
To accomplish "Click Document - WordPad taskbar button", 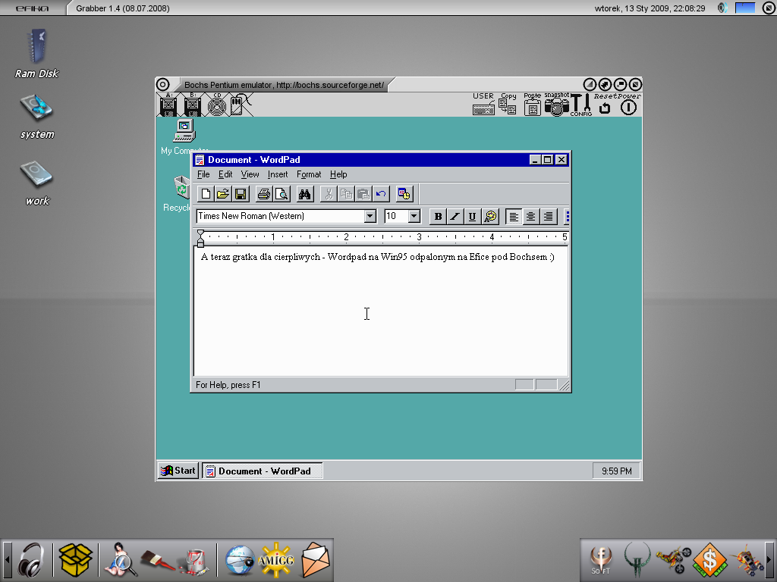I will pyautogui.click(x=262, y=471).
